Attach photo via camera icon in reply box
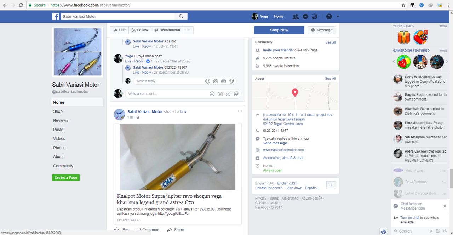 click(x=216, y=81)
